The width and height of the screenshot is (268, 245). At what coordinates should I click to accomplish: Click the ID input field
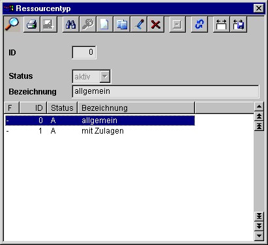[x=84, y=52]
